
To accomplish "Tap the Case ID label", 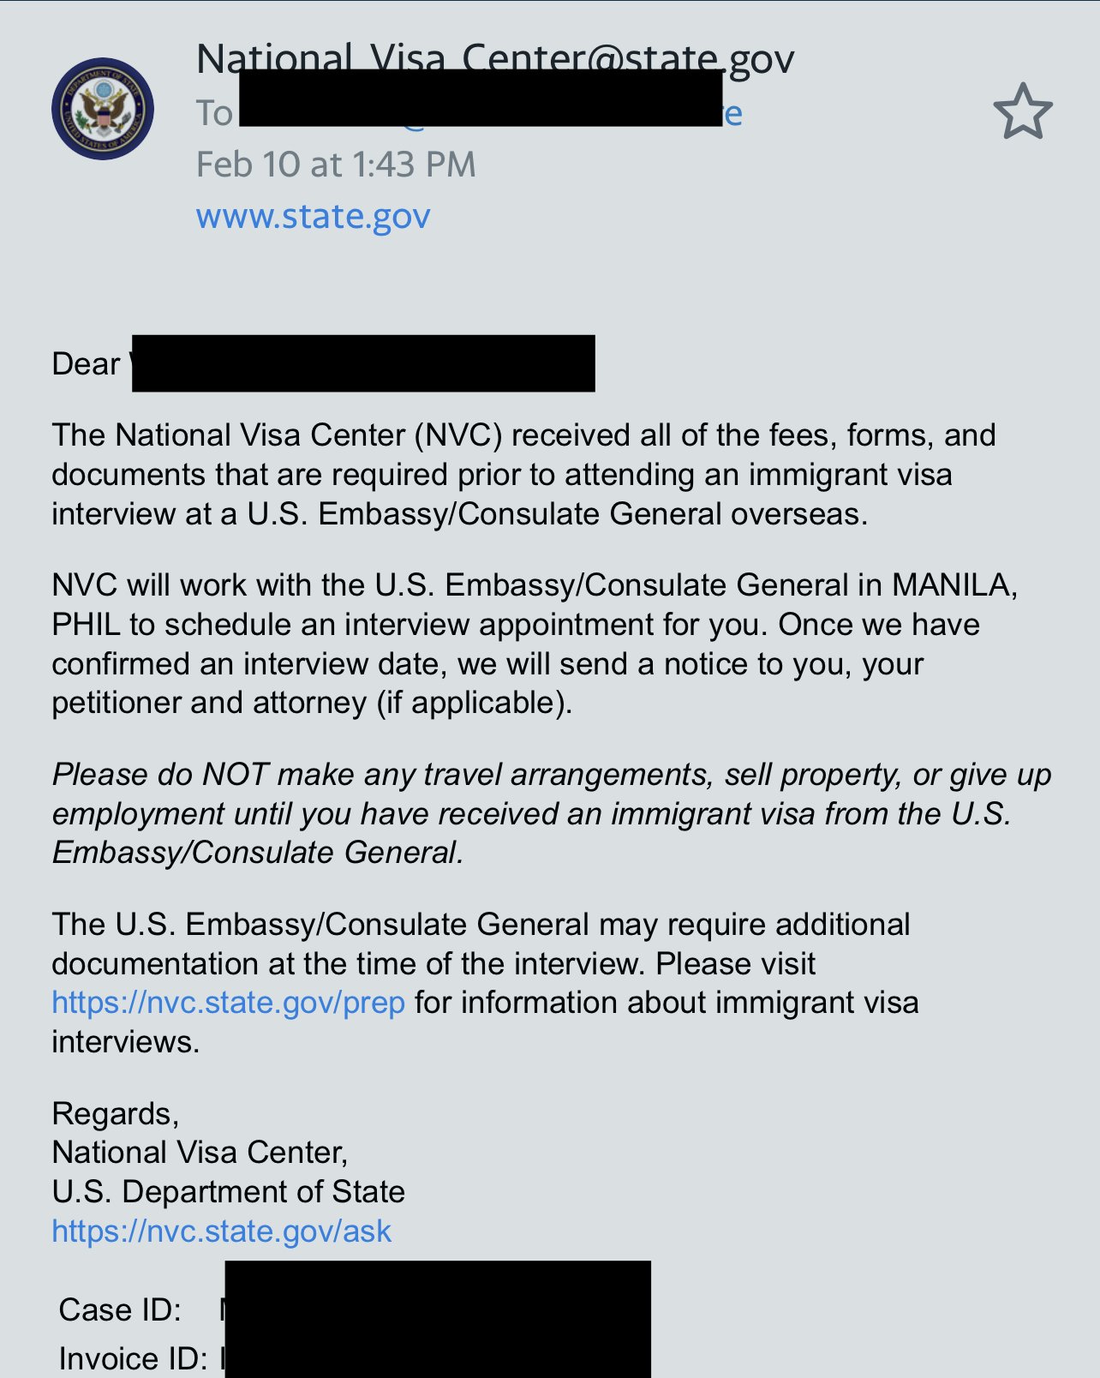I will [120, 1310].
